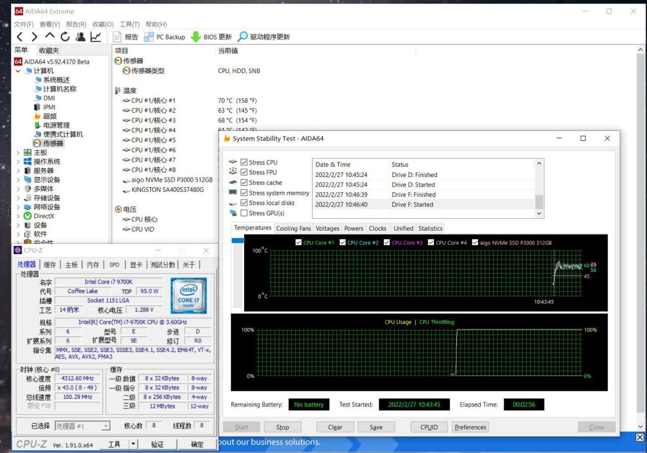Launch PC Backup from the toolbar
The height and width of the screenshot is (453, 647).
(x=164, y=37)
